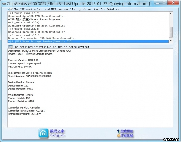Screen dimensions: 181x142
Task: Click the Serial Number 10AB000000000000DC line
Action: click(x=30, y=76)
